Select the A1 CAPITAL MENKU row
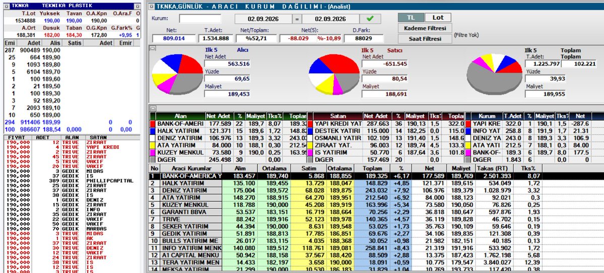This screenshot has height=273, width=604. point(347,255)
